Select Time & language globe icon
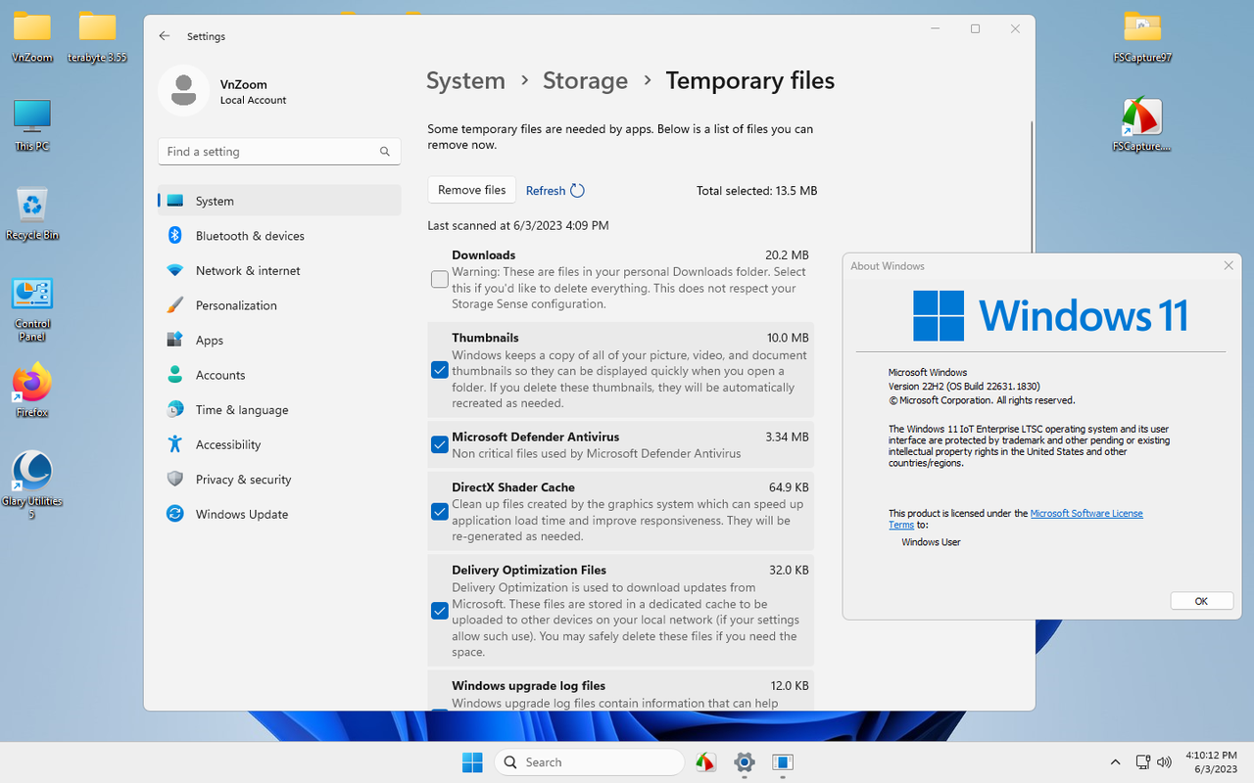Viewport: 1254px width, 783px height. coord(175,409)
